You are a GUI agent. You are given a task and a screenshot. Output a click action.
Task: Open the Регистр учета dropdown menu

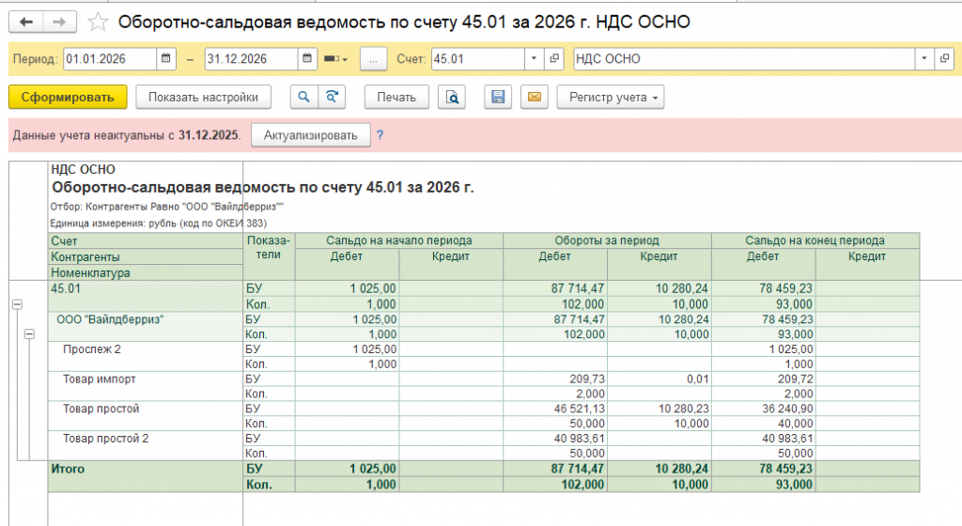coord(611,97)
